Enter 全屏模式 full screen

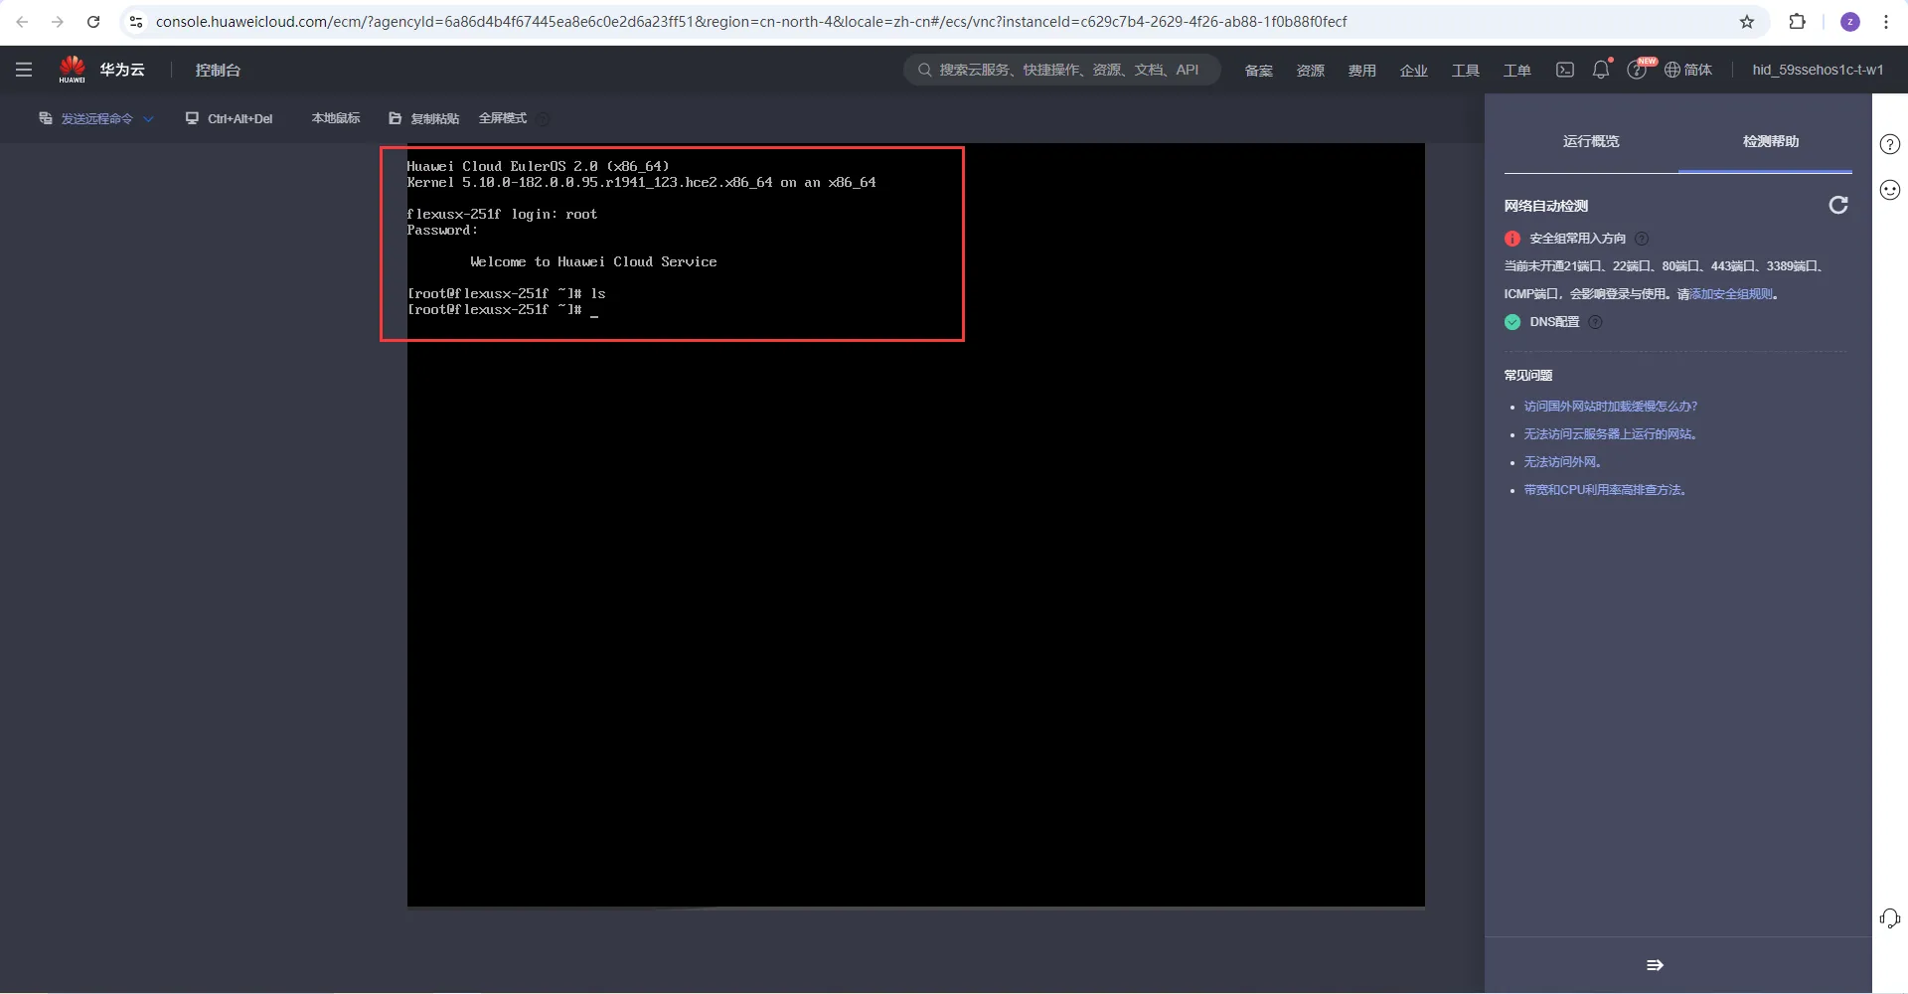[x=503, y=118]
